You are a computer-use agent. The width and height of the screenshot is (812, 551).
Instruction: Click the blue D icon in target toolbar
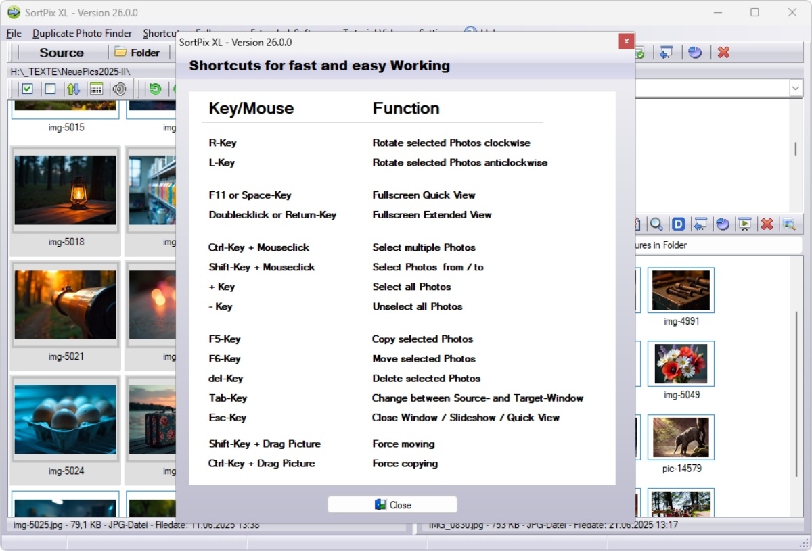click(678, 224)
